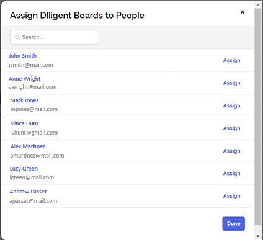Assign board to Vince Hunt

pos(231,128)
